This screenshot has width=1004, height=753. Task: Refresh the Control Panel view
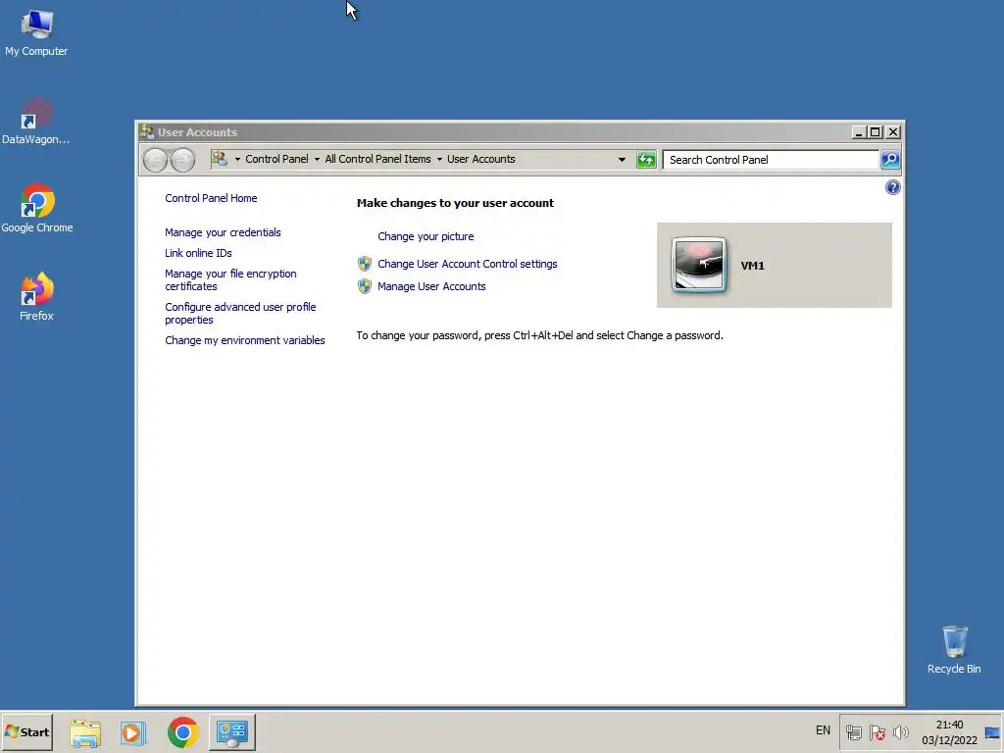[x=646, y=160]
